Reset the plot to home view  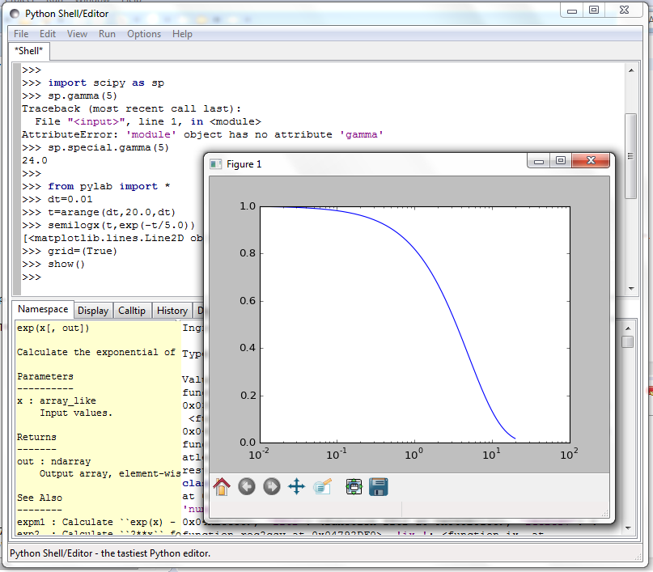click(222, 486)
